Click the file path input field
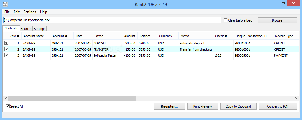This screenshot has width=302, height=120. (112, 20)
